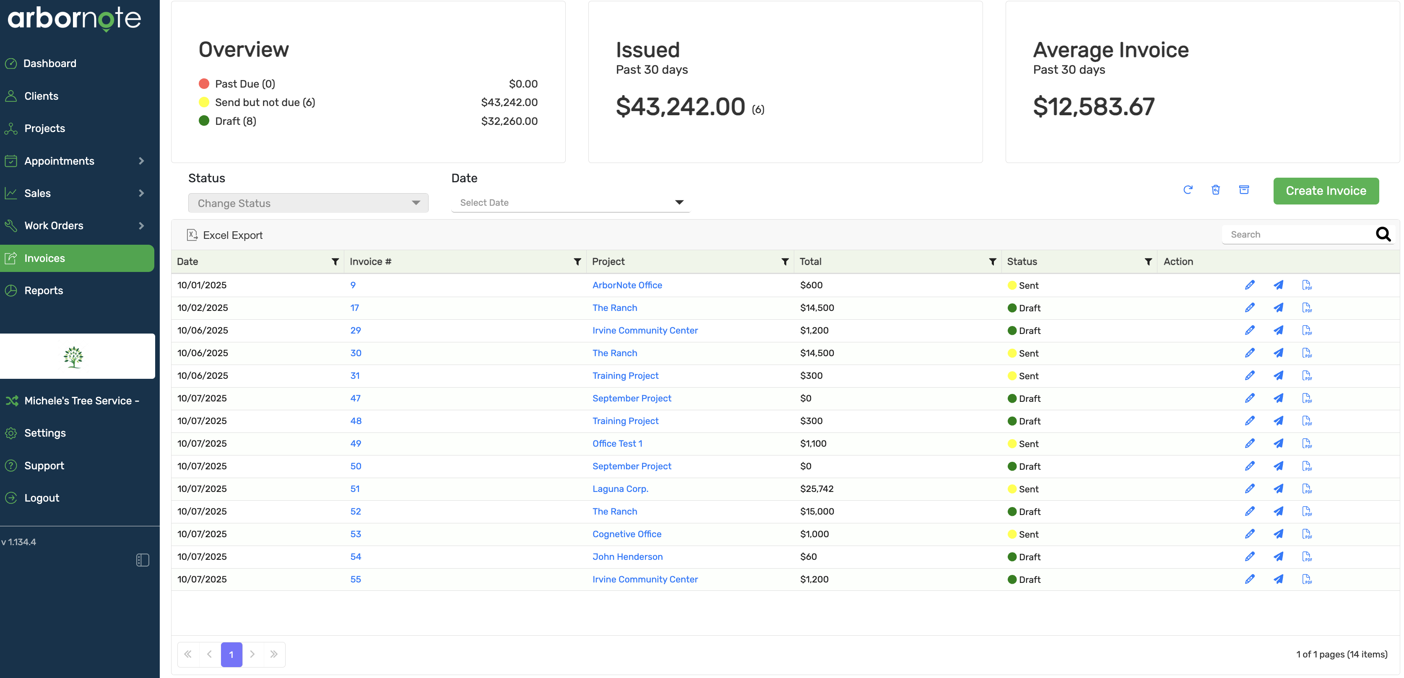Open the Laguna Corp. project link
The image size is (1404, 678).
point(620,489)
